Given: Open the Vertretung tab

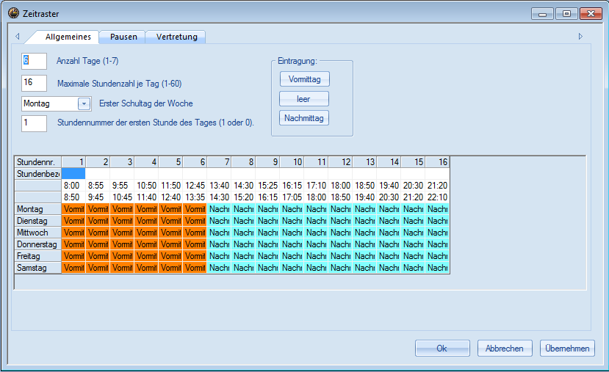Looking at the screenshot, I should coord(176,37).
